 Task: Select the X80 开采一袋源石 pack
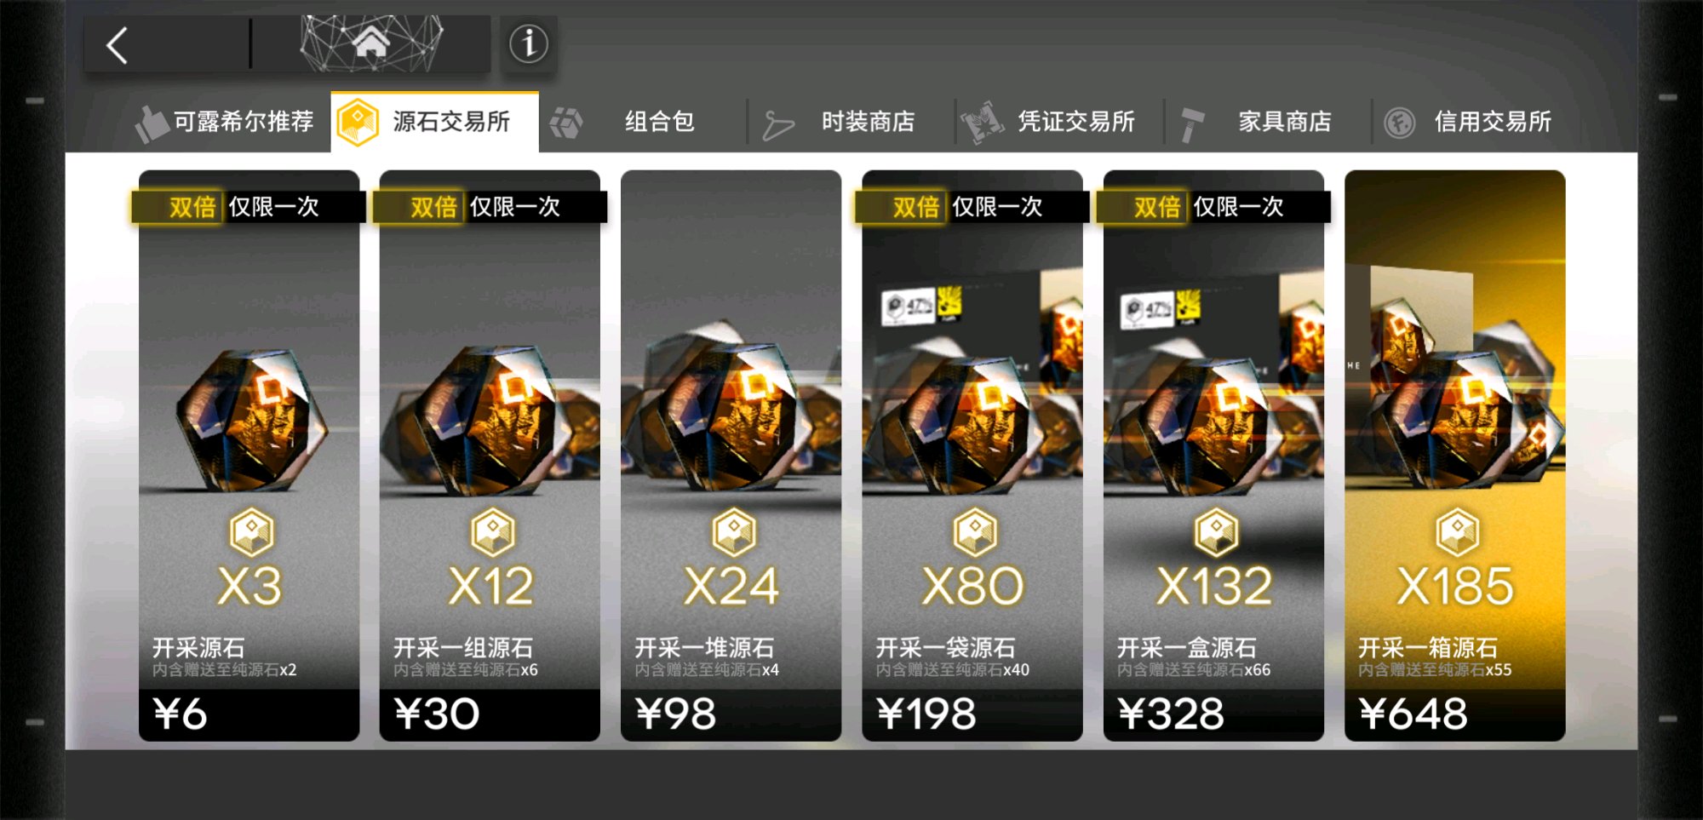(972, 456)
